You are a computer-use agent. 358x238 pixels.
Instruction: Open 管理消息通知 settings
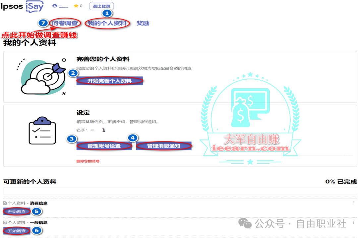(x=164, y=146)
